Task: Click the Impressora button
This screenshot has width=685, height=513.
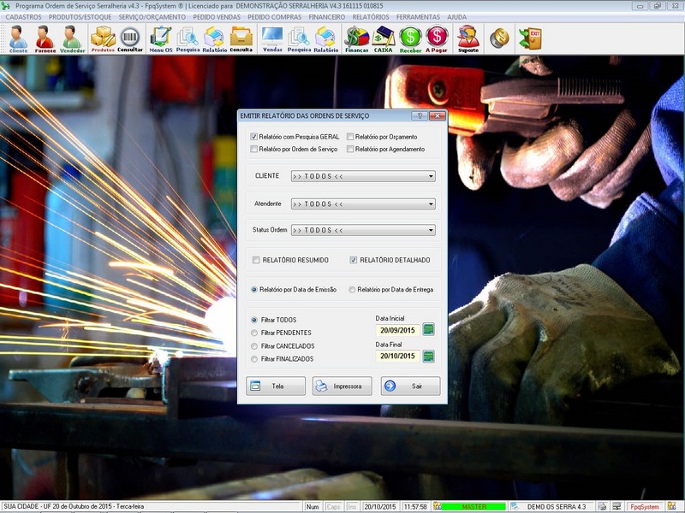Action: pyautogui.click(x=342, y=386)
